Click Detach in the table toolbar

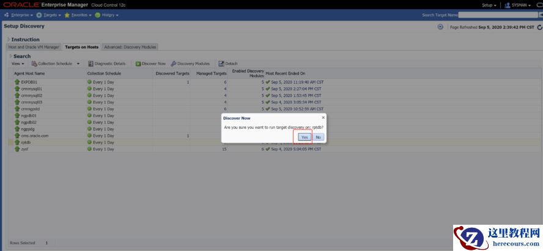pyautogui.click(x=228, y=64)
